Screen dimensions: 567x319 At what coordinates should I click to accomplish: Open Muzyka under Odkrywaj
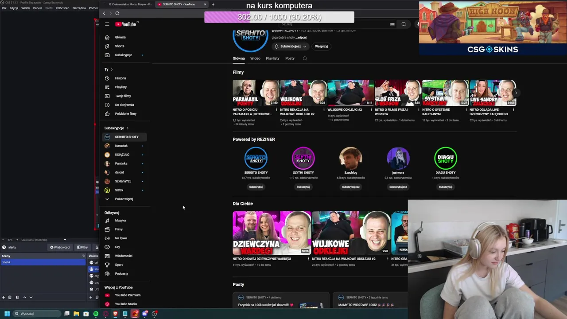[120, 221]
